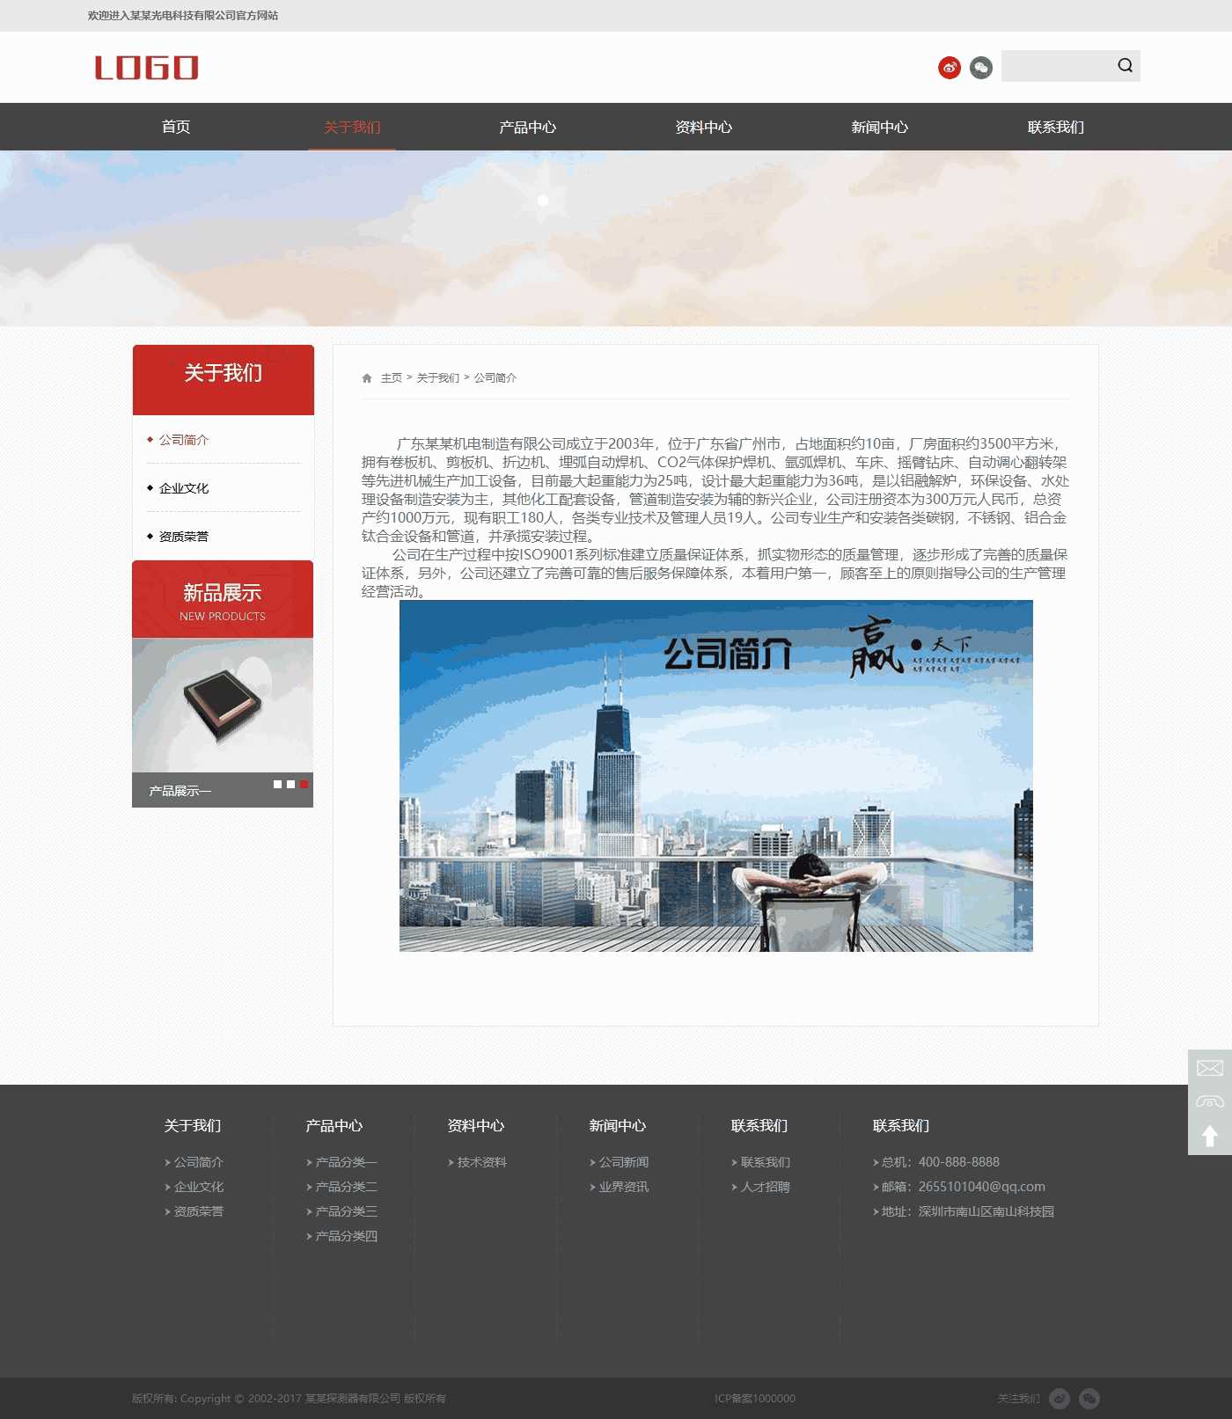1232x1419 pixels.
Task: Click the footer WeChat follow icon
Action: pos(1089,1398)
